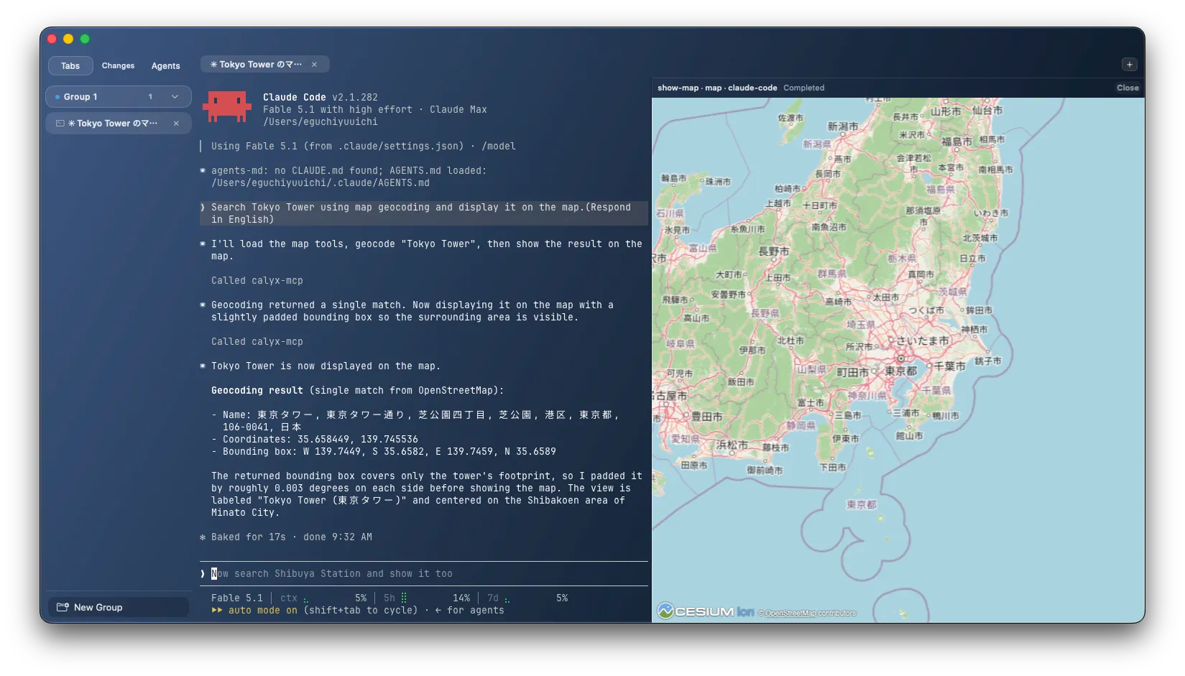Viewport: 1185px width, 676px height.
Task: Click the 'auto mode on' status text
Action: [262, 610]
